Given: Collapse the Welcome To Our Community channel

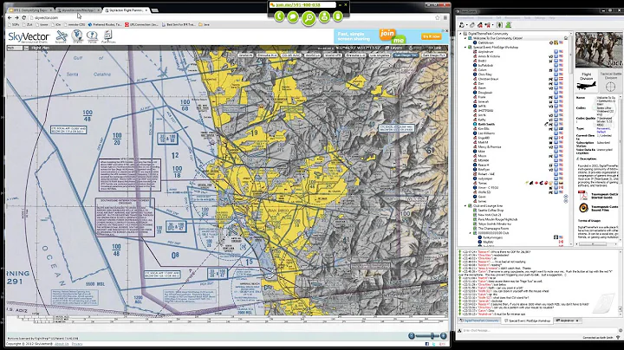Looking at the screenshot, I should [x=465, y=38].
